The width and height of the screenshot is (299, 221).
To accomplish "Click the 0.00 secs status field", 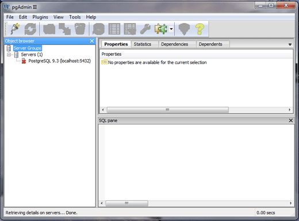I will click(266, 213).
